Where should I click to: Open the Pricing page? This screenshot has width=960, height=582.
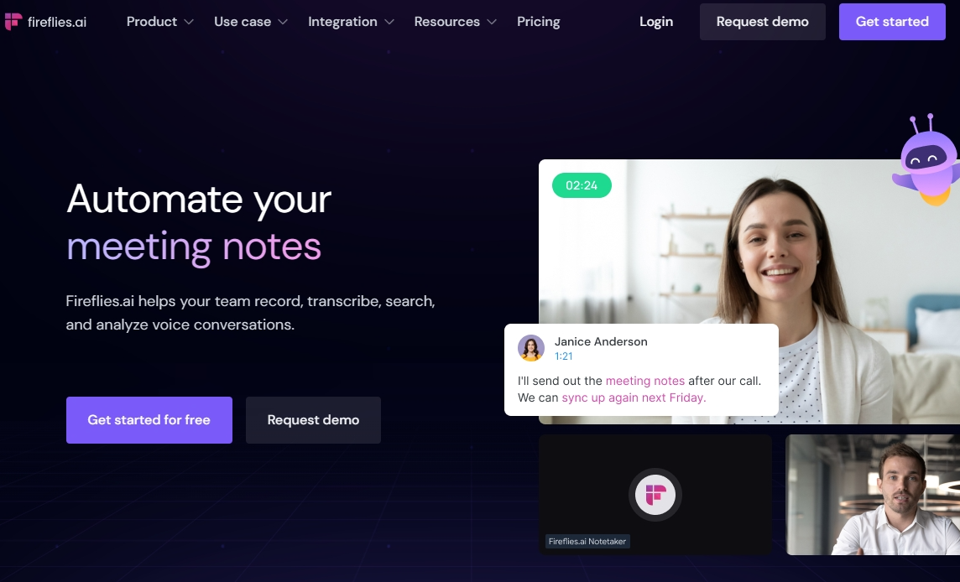click(538, 22)
